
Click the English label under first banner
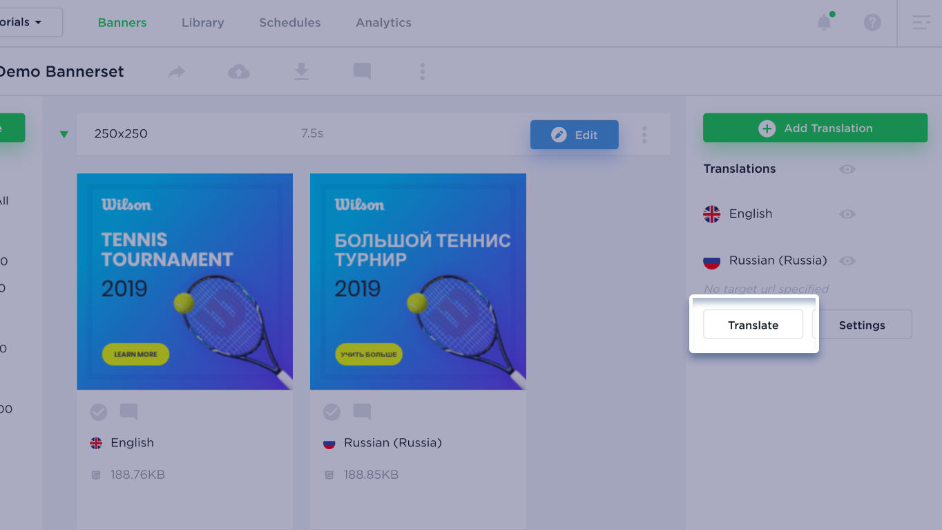click(x=132, y=443)
